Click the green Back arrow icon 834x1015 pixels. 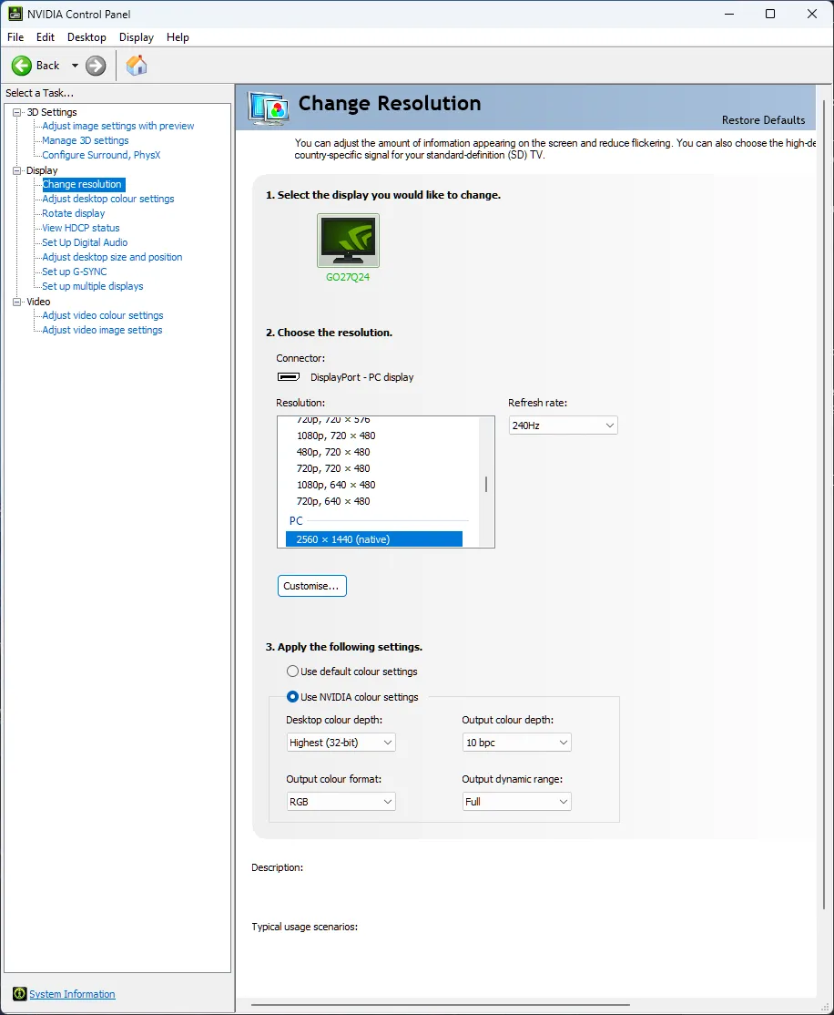click(x=22, y=66)
